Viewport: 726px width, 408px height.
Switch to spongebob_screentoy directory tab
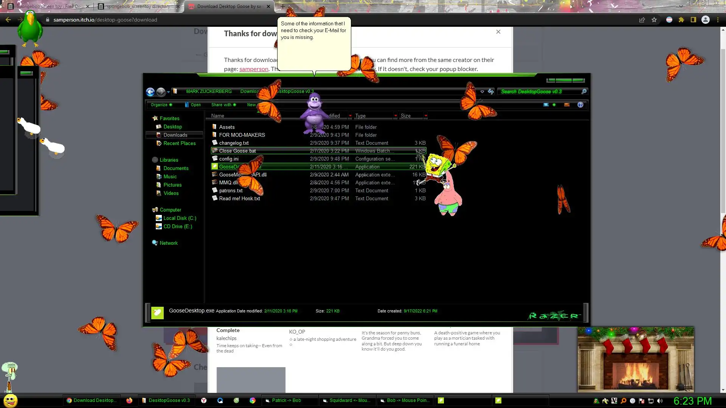(x=138, y=6)
